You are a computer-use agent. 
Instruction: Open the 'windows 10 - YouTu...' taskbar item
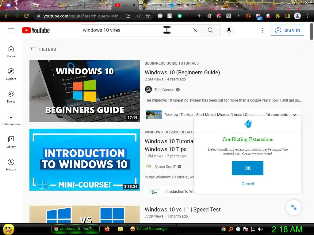(x=75, y=229)
